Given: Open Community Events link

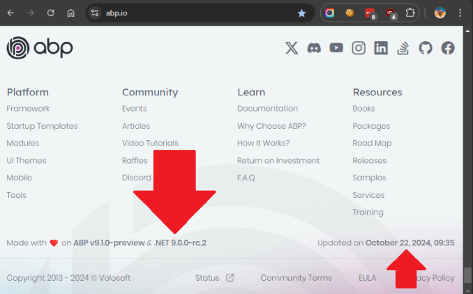Looking at the screenshot, I should 135,109.
